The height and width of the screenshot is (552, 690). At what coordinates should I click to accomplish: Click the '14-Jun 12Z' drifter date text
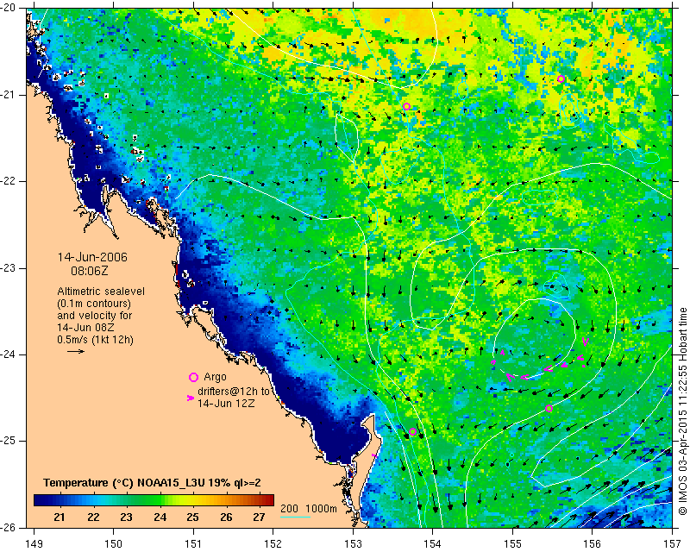coord(226,403)
